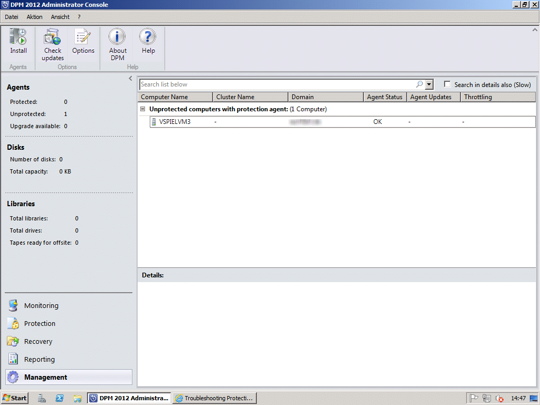Click the Agents heading in sidebar
The width and height of the screenshot is (540, 405).
point(18,87)
